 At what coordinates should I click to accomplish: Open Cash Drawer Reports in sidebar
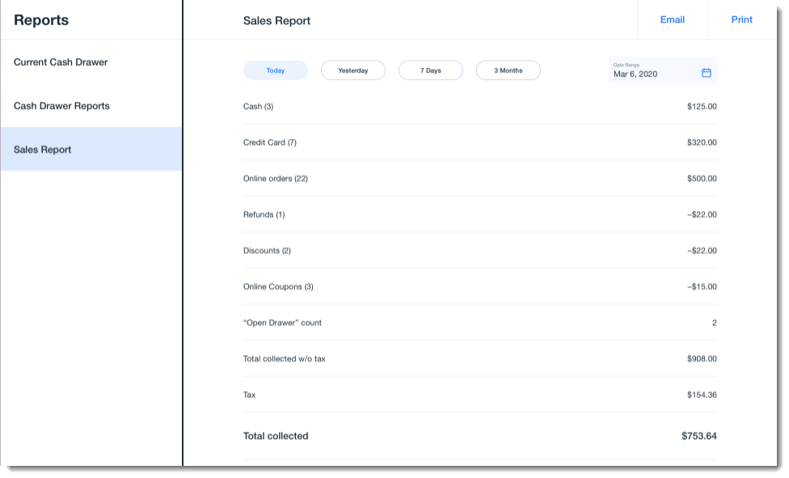pyautogui.click(x=61, y=106)
